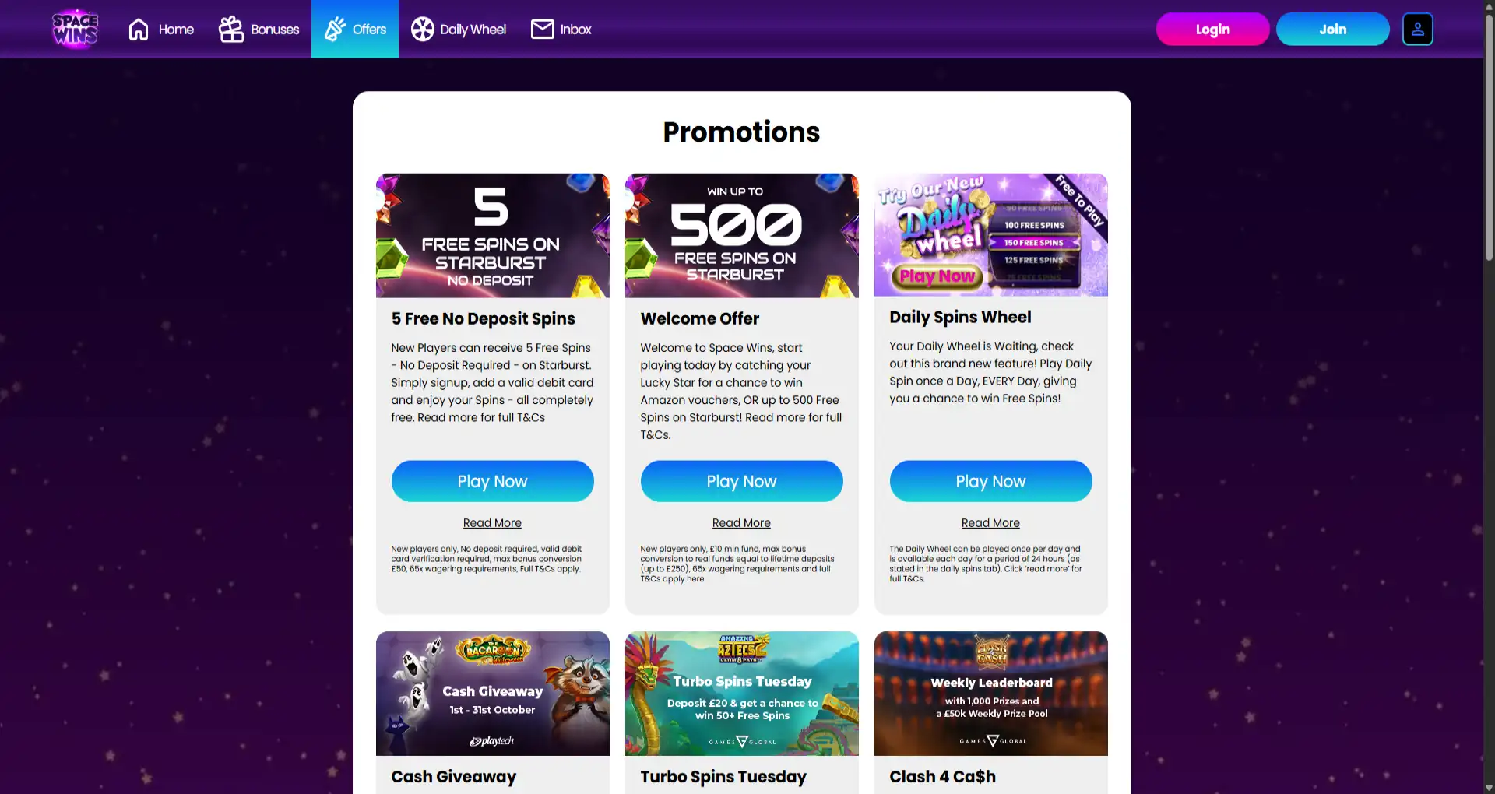Viewport: 1495px width, 794px height.
Task: Play Now for 5 Free No Deposit Spins
Action: click(492, 481)
